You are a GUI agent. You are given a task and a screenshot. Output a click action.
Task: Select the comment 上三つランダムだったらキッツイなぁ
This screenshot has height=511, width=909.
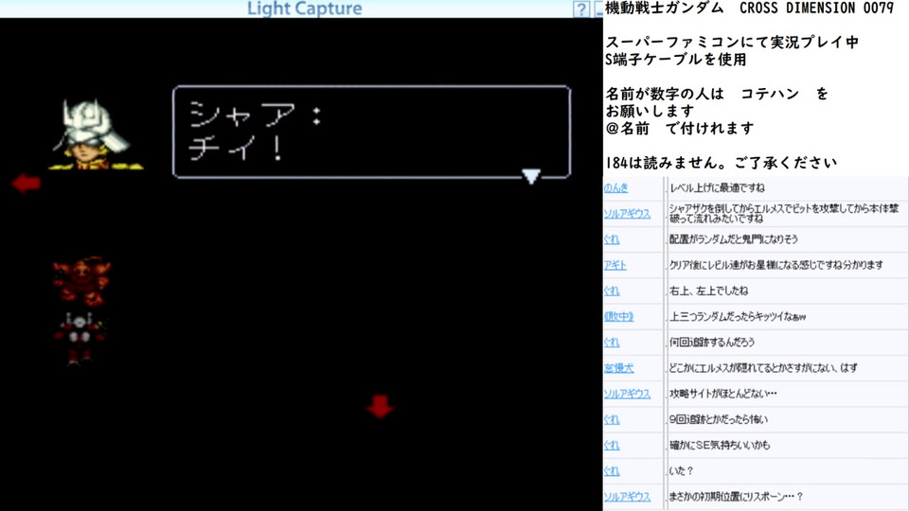738,316
